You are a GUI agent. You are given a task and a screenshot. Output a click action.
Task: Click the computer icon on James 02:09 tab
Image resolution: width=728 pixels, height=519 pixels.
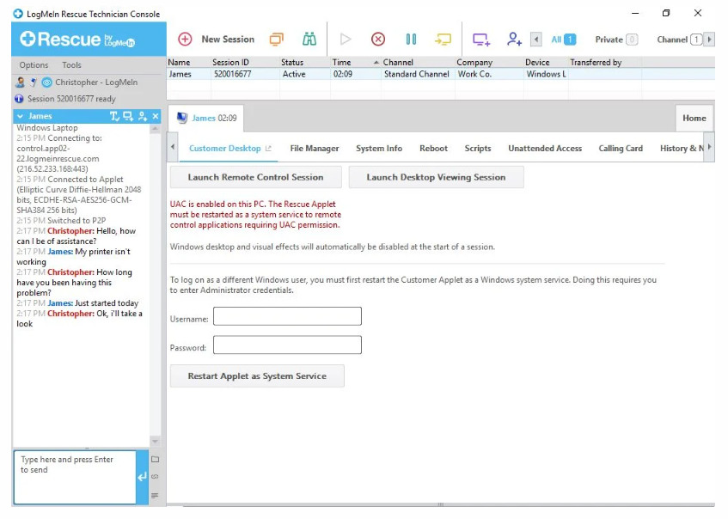click(182, 118)
